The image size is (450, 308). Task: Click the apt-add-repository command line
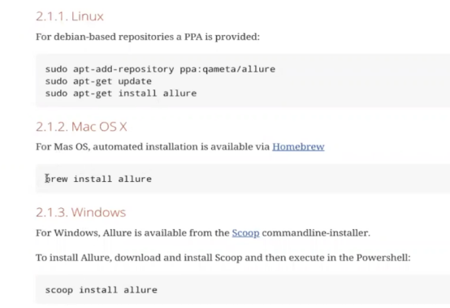pos(160,69)
